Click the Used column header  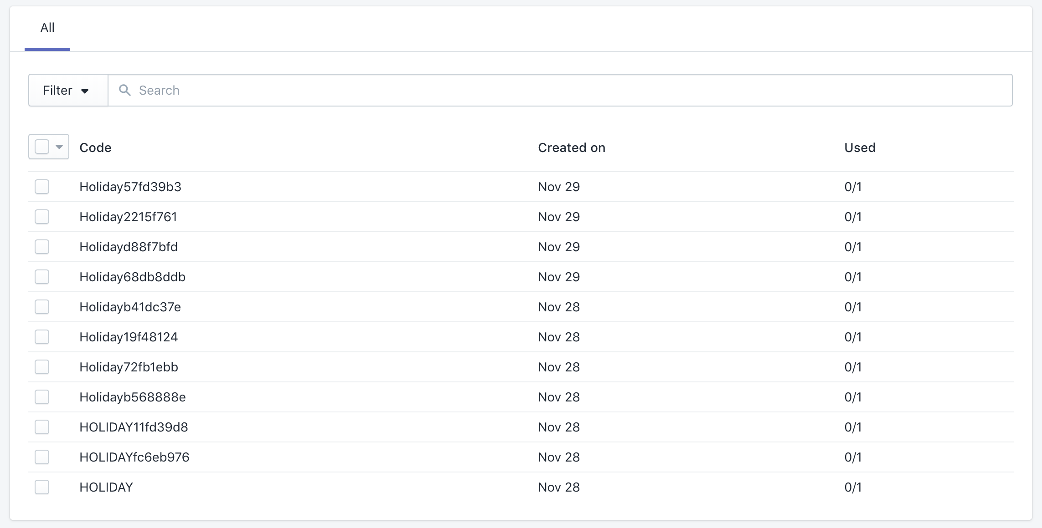[x=860, y=147]
